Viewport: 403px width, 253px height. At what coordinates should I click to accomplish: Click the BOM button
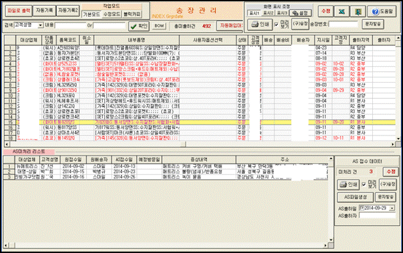159,26
